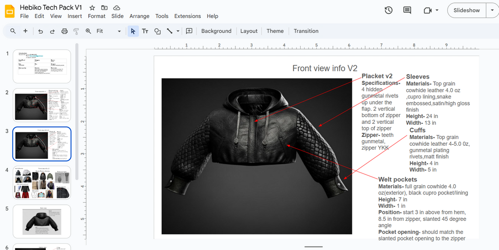Start the presentation with Slideshow button
Screen dimensions: 499x250
[x=466, y=10]
